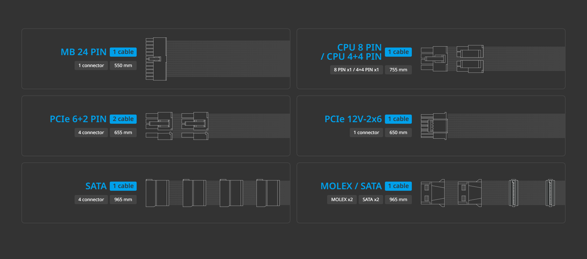Click the first SATA connector illustration
The image size is (587, 259).
coord(157,193)
